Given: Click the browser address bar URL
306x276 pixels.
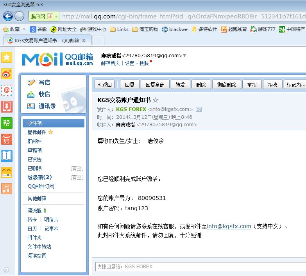Looking at the screenshot, I should point(183,16).
